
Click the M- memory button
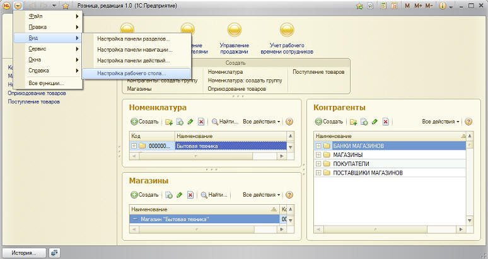pyautogui.click(x=429, y=6)
